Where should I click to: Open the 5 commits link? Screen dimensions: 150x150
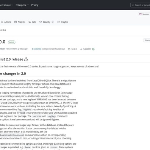36,49
